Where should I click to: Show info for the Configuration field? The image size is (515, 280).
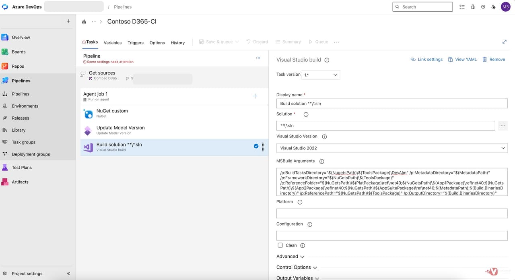310,224
